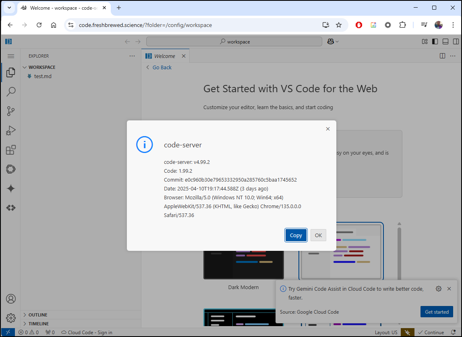Open Copilot chat dropdown in title bar
Image resolution: width=462 pixels, height=337 pixels.
pos(333,41)
